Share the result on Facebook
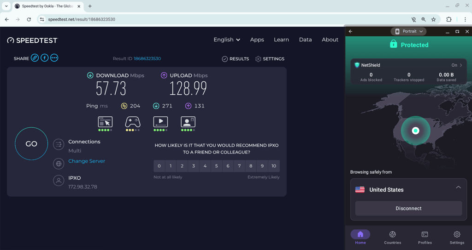 (x=45, y=58)
